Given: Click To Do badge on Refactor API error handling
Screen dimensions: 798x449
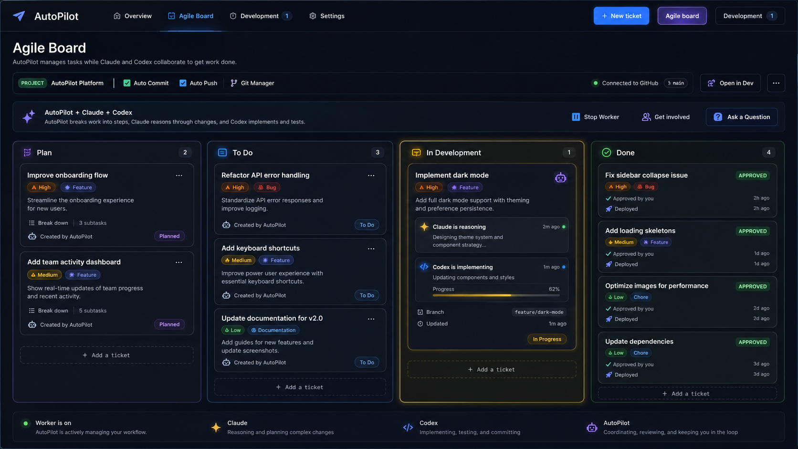Looking at the screenshot, I should point(367,225).
